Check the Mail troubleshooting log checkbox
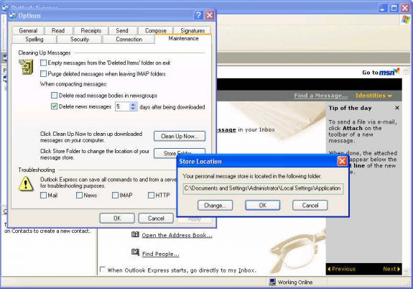Image resolution: width=413 pixels, height=289 pixels. tap(44, 195)
